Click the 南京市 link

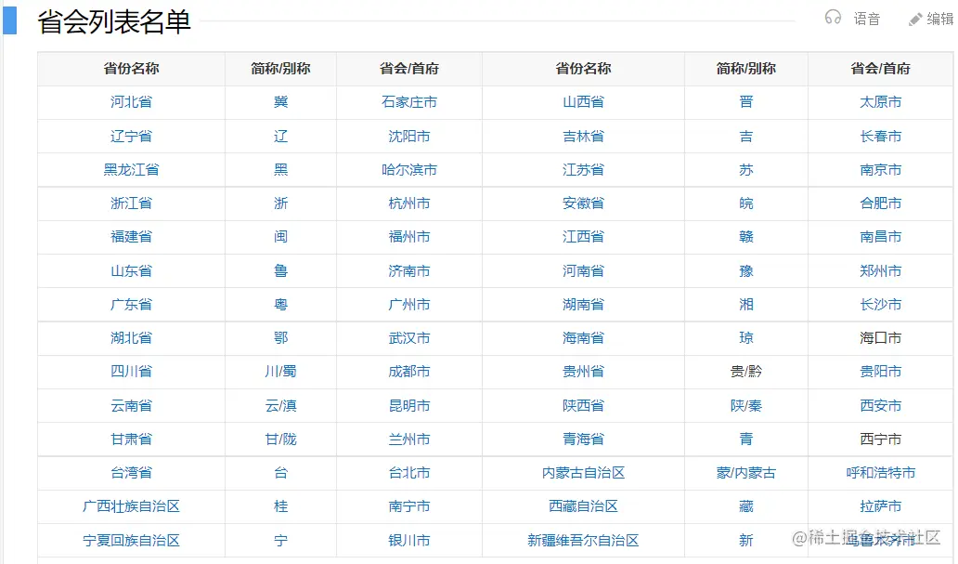click(x=880, y=170)
